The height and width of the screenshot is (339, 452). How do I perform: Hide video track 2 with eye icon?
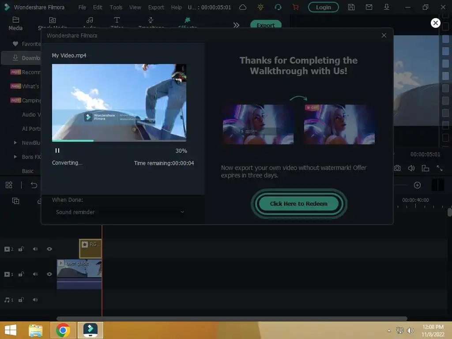49,249
